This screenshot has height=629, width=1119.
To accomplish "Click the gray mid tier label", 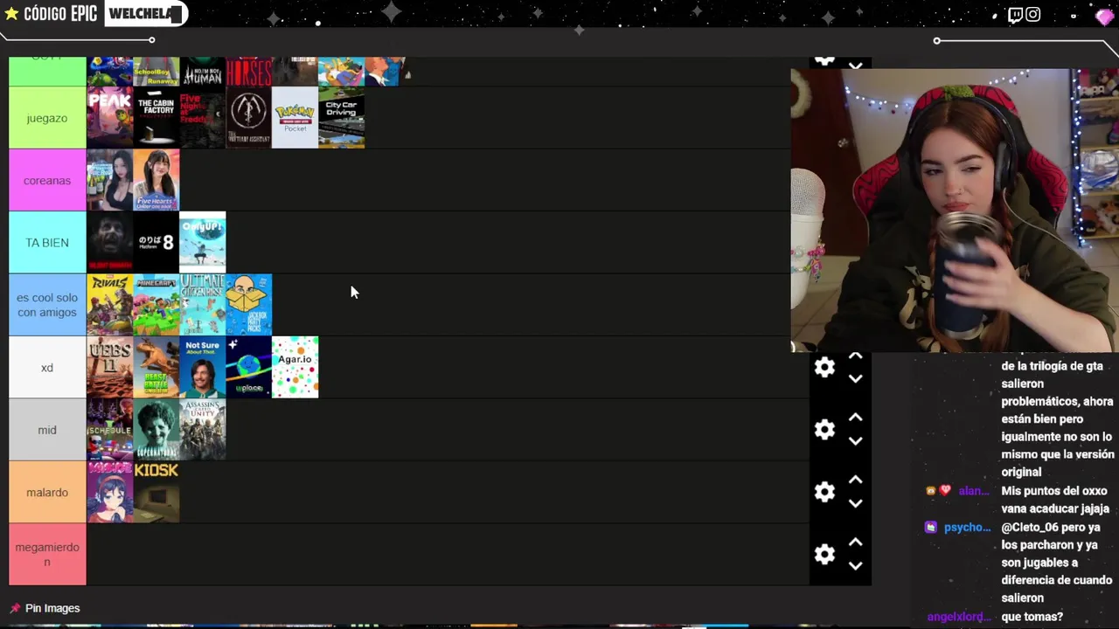I will pyautogui.click(x=47, y=429).
